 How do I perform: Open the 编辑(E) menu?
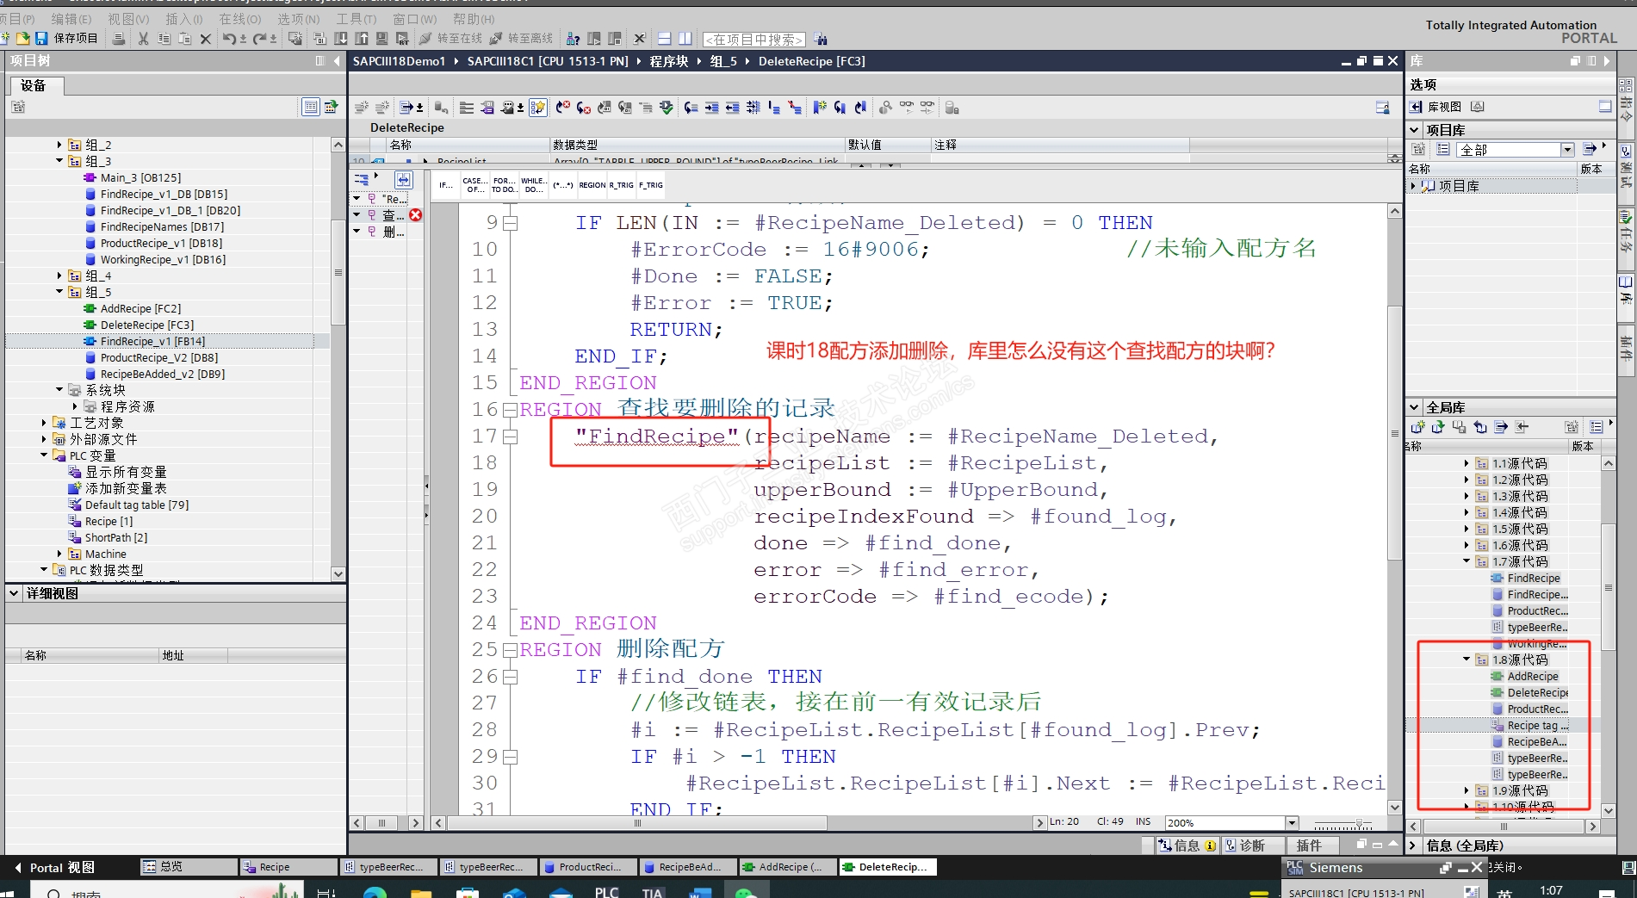pos(71,19)
